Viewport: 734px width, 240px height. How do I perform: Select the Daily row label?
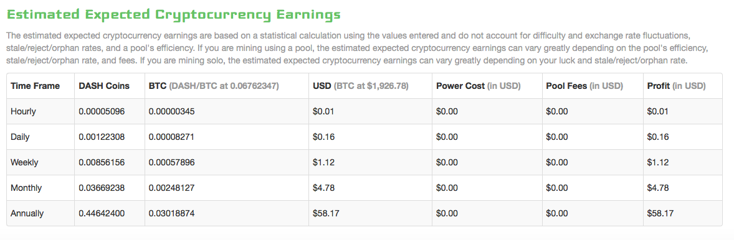point(21,137)
